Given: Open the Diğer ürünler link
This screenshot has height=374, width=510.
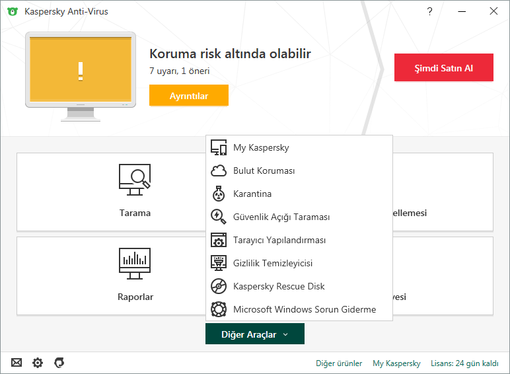Looking at the screenshot, I should coord(339,363).
